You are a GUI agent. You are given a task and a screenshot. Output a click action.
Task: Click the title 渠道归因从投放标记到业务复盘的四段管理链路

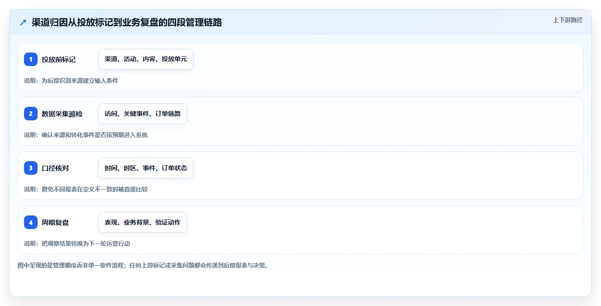tap(127, 22)
